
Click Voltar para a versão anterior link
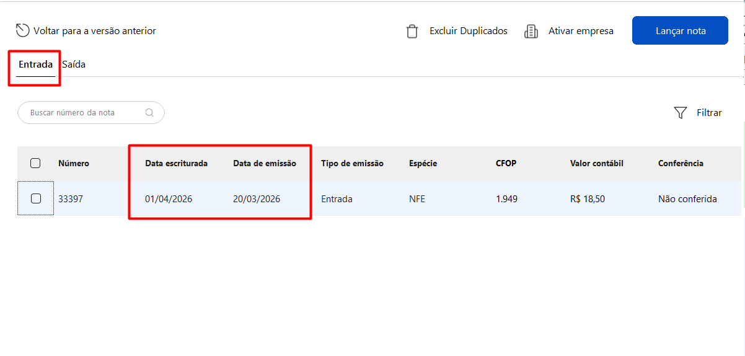tap(95, 31)
